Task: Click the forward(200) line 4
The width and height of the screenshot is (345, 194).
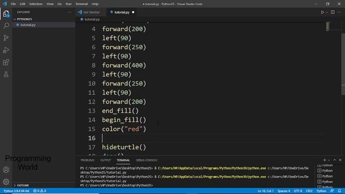Action: click(x=124, y=29)
